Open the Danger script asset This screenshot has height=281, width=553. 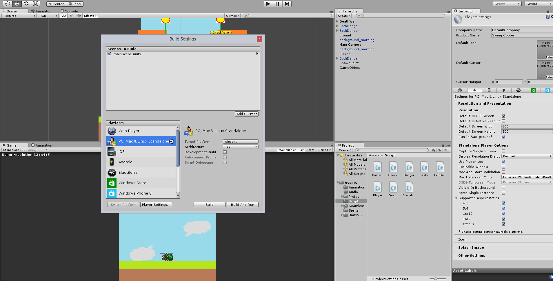[x=409, y=169]
